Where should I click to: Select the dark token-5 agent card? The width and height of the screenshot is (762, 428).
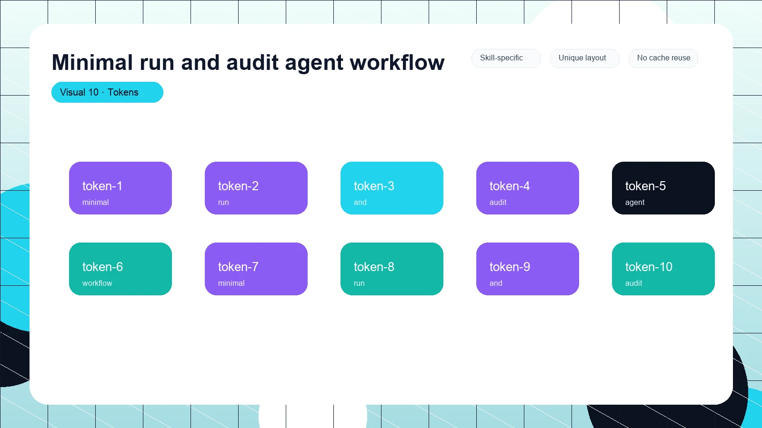coord(663,188)
